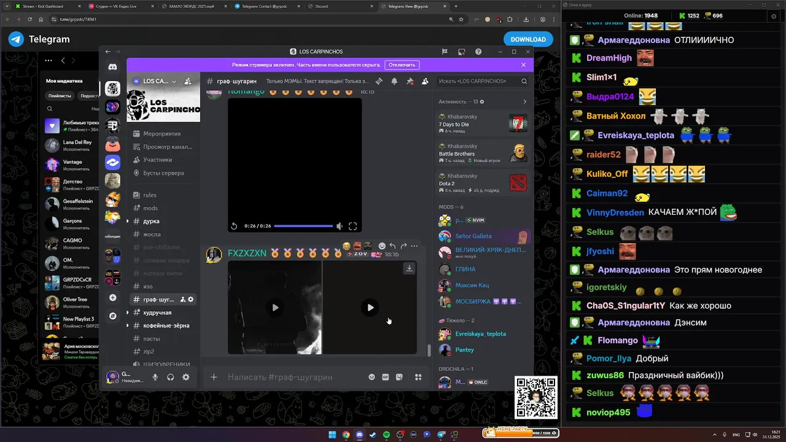786x442 pixels.
Task: Click plus attachment button in message box
Action: [214, 377]
